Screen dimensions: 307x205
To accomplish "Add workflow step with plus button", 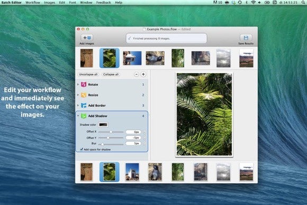I will (143, 74).
